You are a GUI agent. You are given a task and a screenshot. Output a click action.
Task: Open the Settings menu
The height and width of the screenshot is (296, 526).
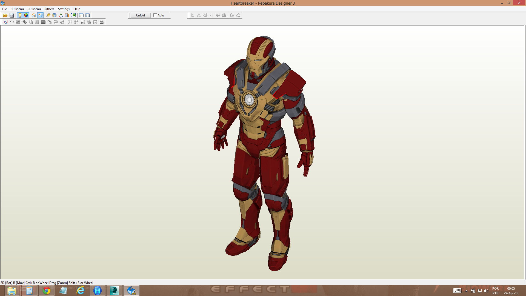(x=64, y=9)
